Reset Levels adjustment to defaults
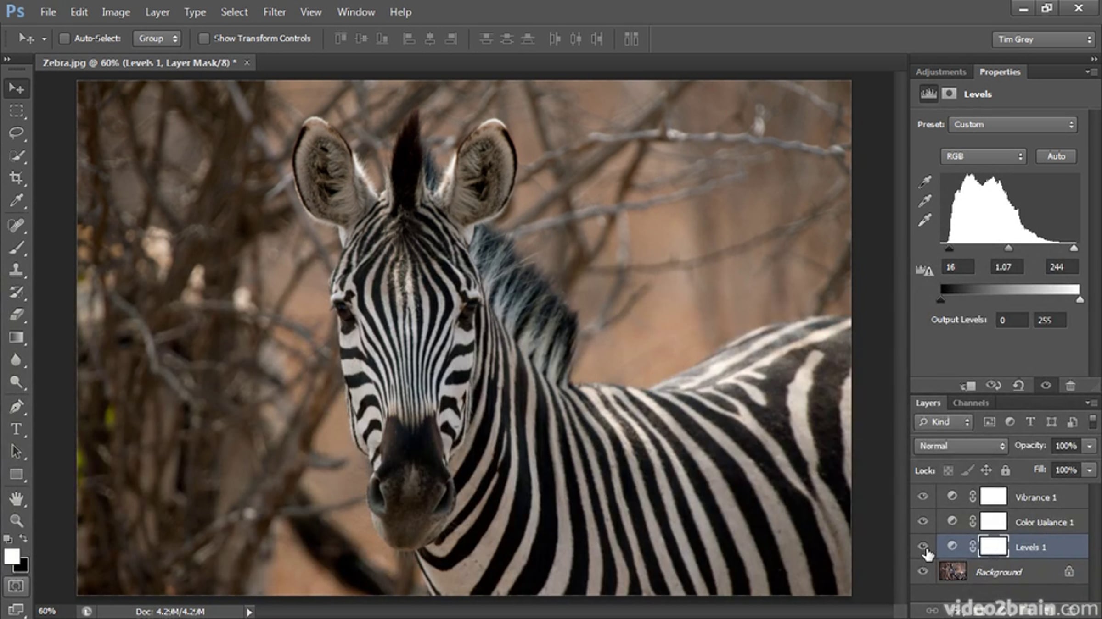 (1018, 386)
